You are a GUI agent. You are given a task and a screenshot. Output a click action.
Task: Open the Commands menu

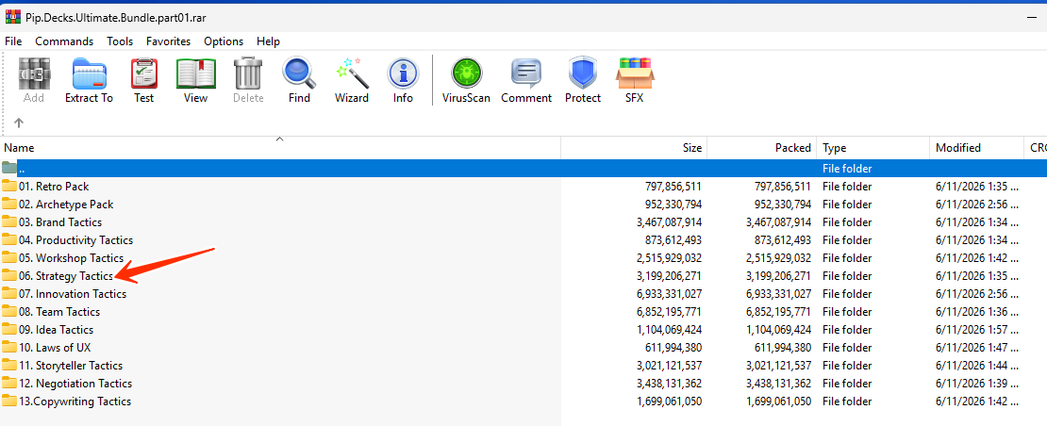coord(64,41)
